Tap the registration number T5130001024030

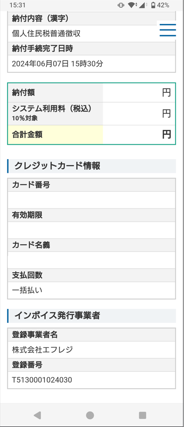[42, 380]
